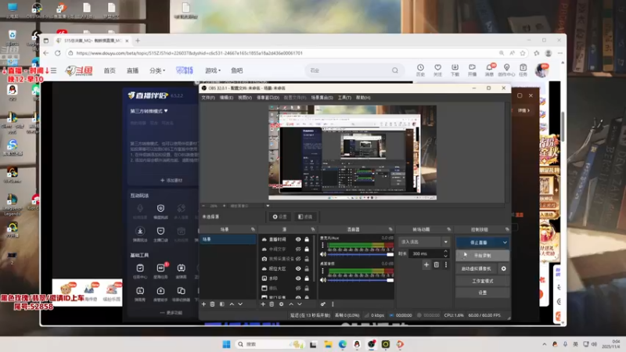Toggle lock on 视频采集设备 source

[307, 259]
